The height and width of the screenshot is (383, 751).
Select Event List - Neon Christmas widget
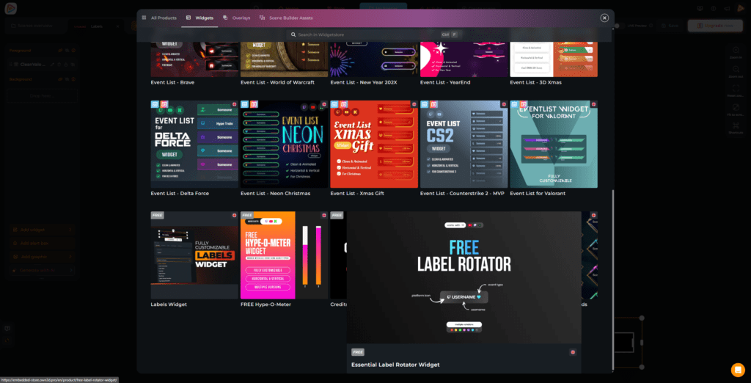pos(285,145)
